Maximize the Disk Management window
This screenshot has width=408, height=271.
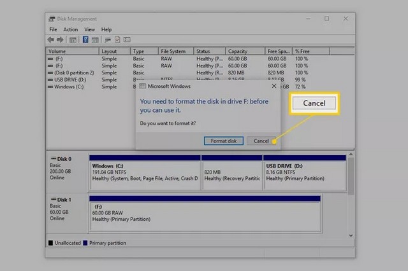327,18
